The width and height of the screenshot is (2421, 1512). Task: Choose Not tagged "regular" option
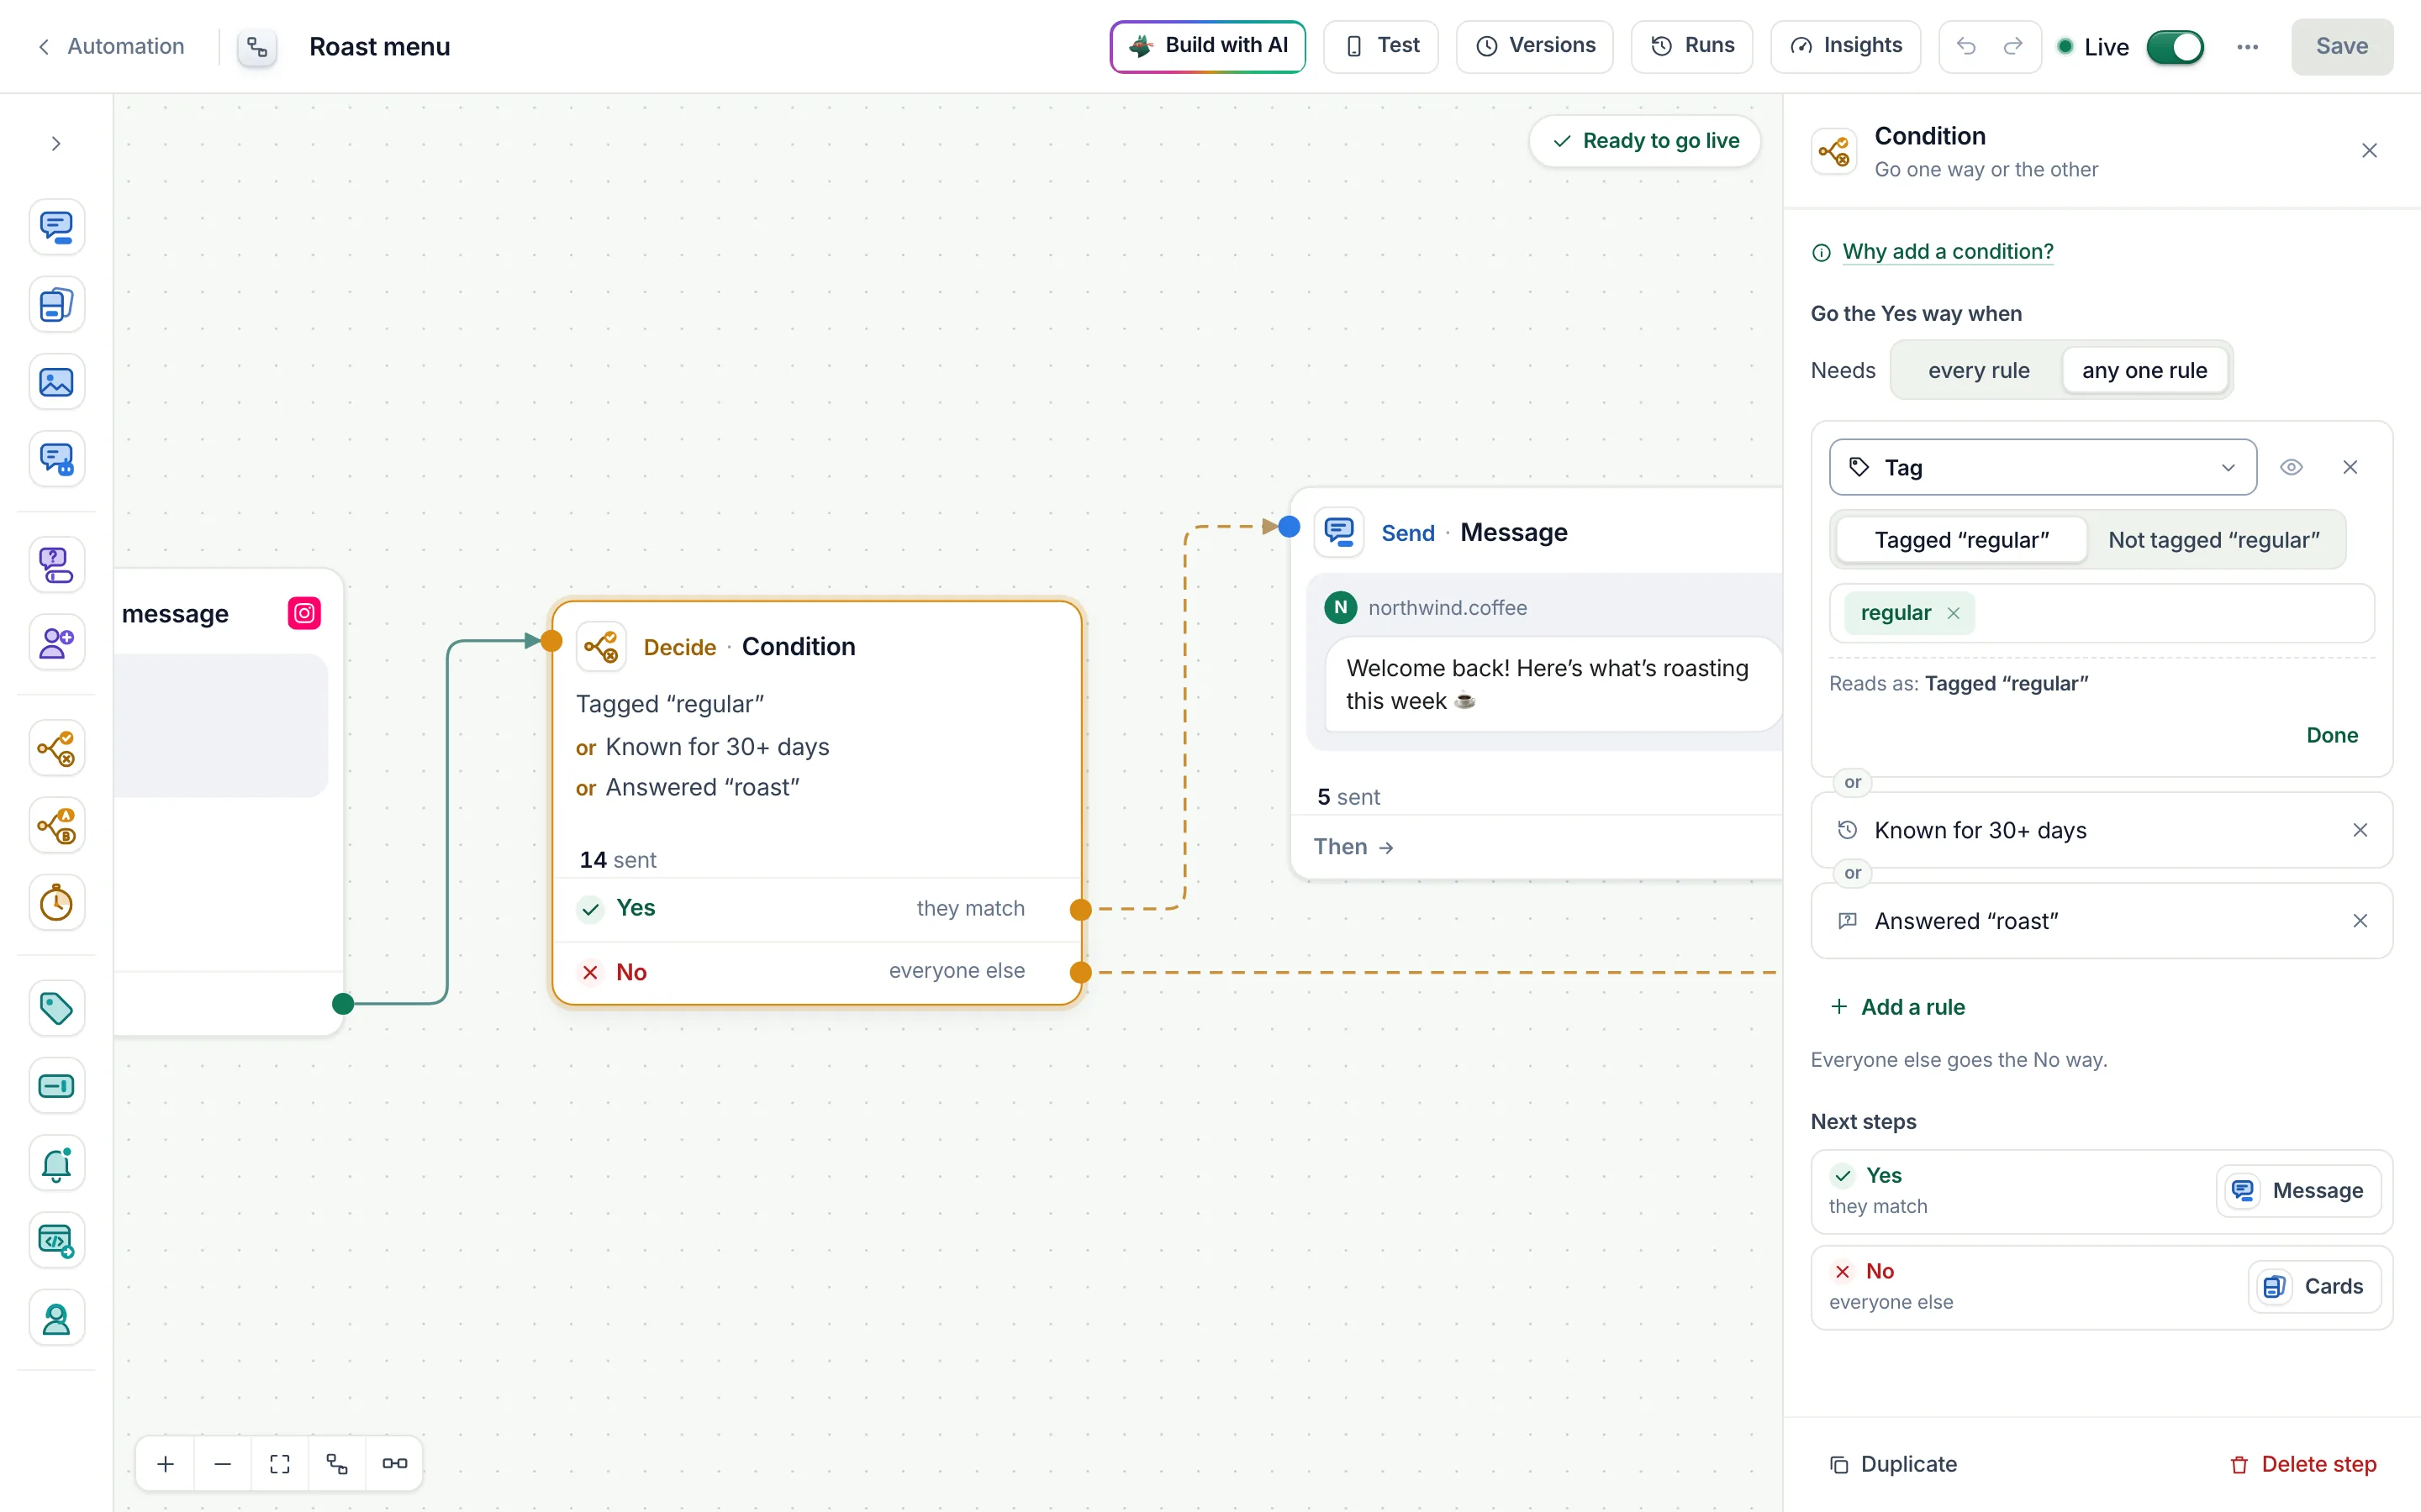click(2213, 540)
